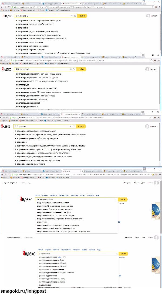The height and width of the screenshot is (294, 162).
Task: Click big Яндекс logo on the Саратове page
Action: [26, 199]
